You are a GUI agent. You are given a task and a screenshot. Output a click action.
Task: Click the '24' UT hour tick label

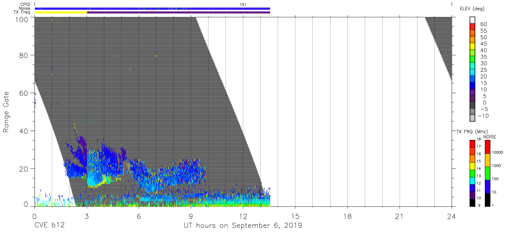[x=451, y=216]
